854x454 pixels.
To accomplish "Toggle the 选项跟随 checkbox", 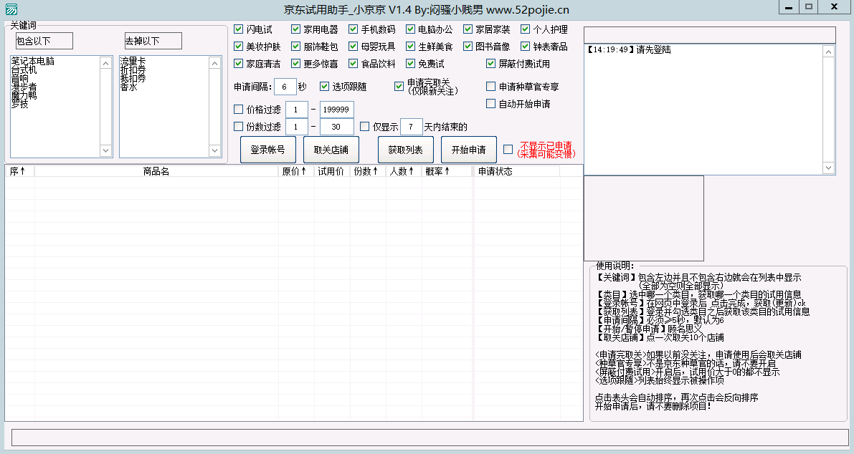I will pyautogui.click(x=325, y=86).
